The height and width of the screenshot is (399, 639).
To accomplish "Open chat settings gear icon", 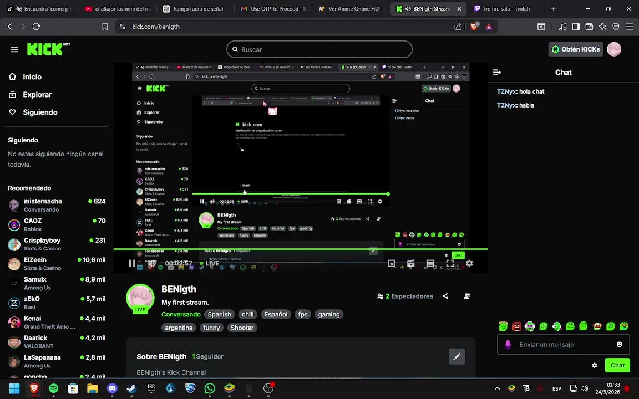I will click(594, 365).
